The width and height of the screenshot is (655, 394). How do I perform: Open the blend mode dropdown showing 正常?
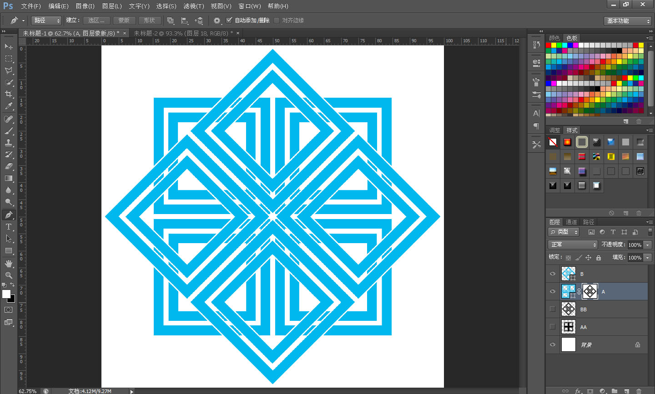coord(572,244)
